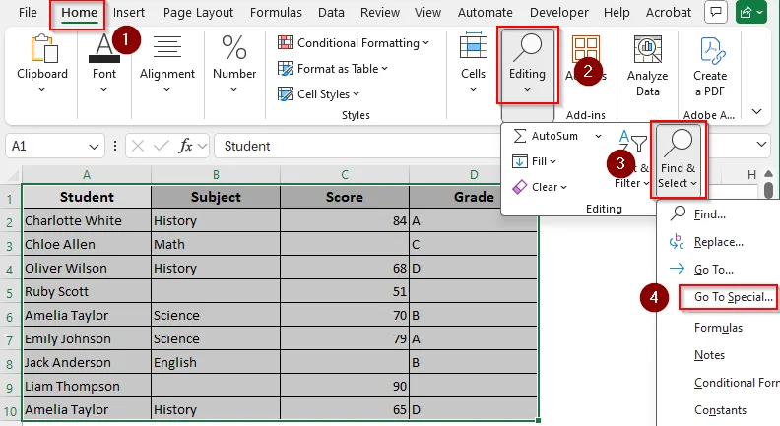The height and width of the screenshot is (426, 780).
Task: Open the Font group
Action: click(104, 63)
